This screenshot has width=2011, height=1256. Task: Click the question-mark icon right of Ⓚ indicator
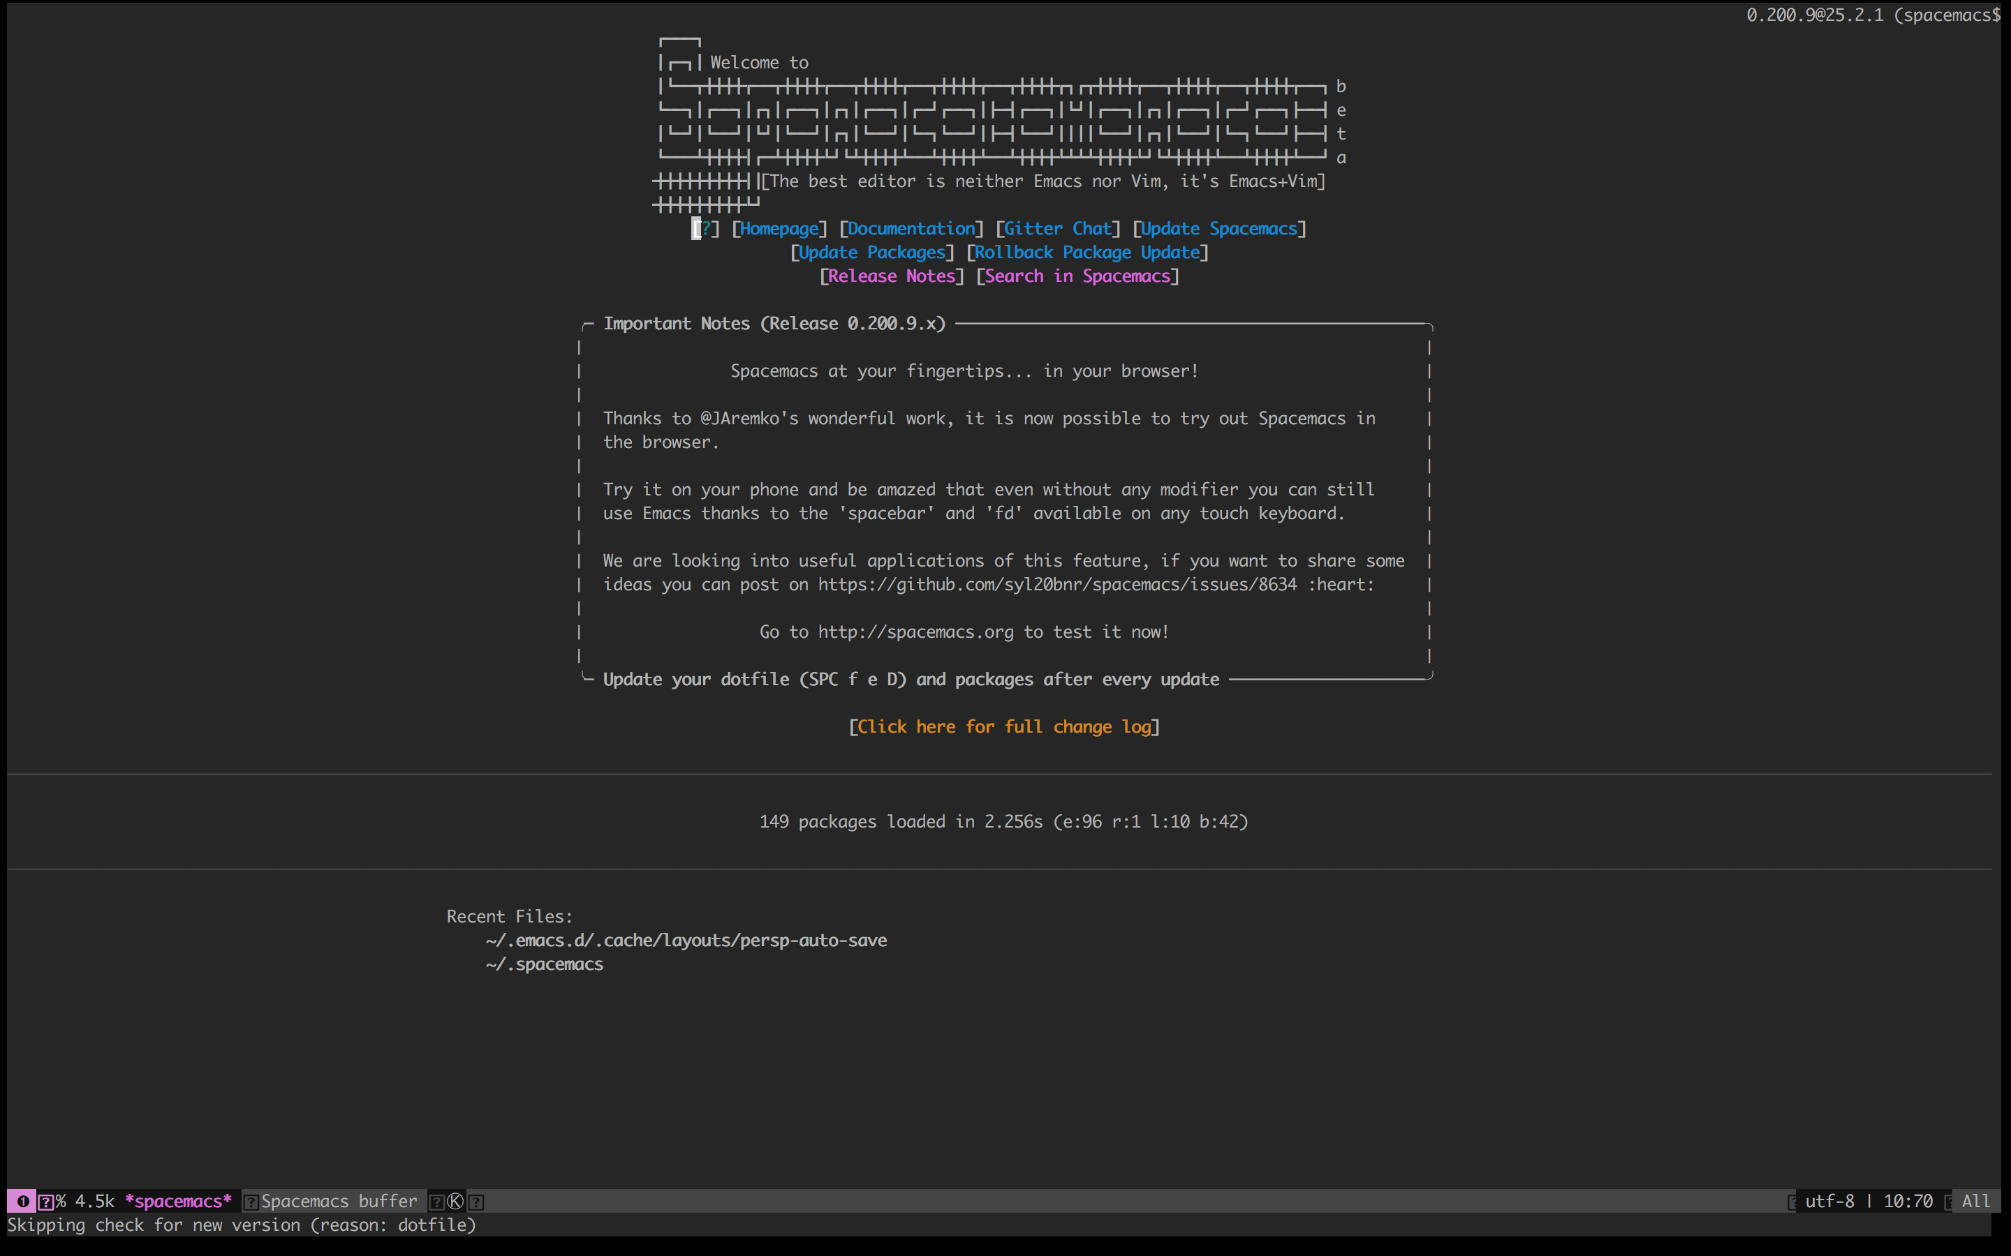coord(476,1201)
